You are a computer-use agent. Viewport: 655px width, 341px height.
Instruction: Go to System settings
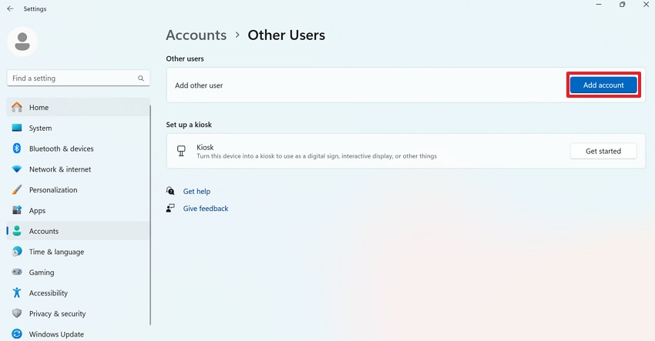[x=78, y=128]
